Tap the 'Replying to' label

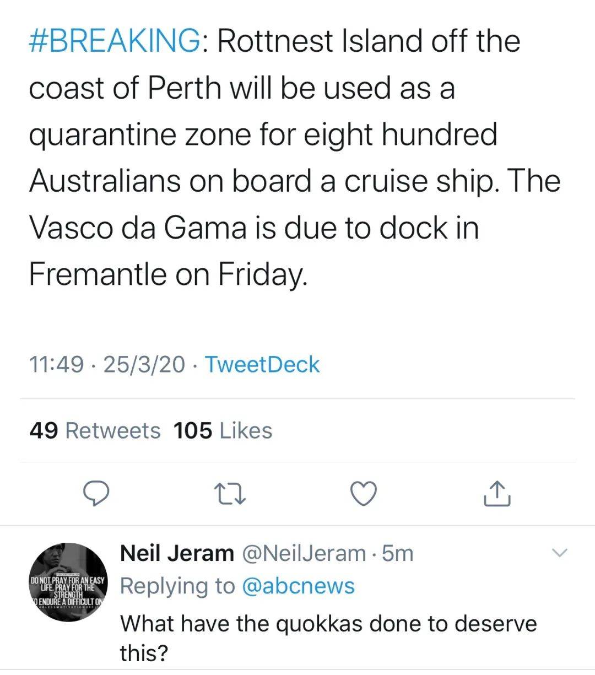(x=177, y=586)
